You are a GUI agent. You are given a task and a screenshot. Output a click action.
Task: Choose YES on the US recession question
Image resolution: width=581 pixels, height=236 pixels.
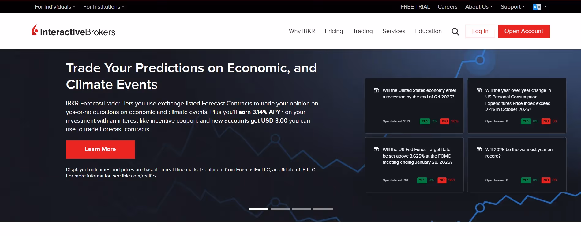[425, 121]
